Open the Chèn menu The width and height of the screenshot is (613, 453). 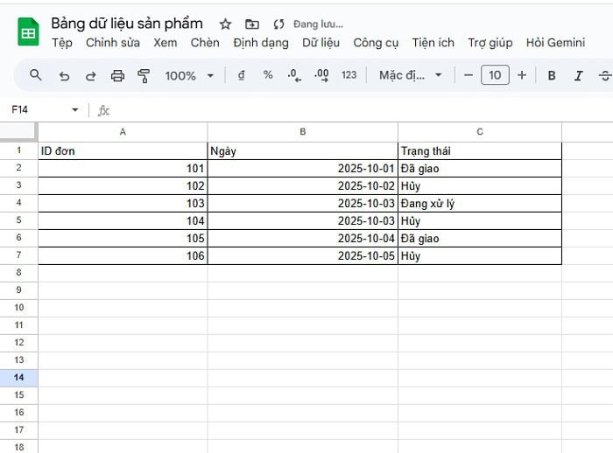[205, 43]
